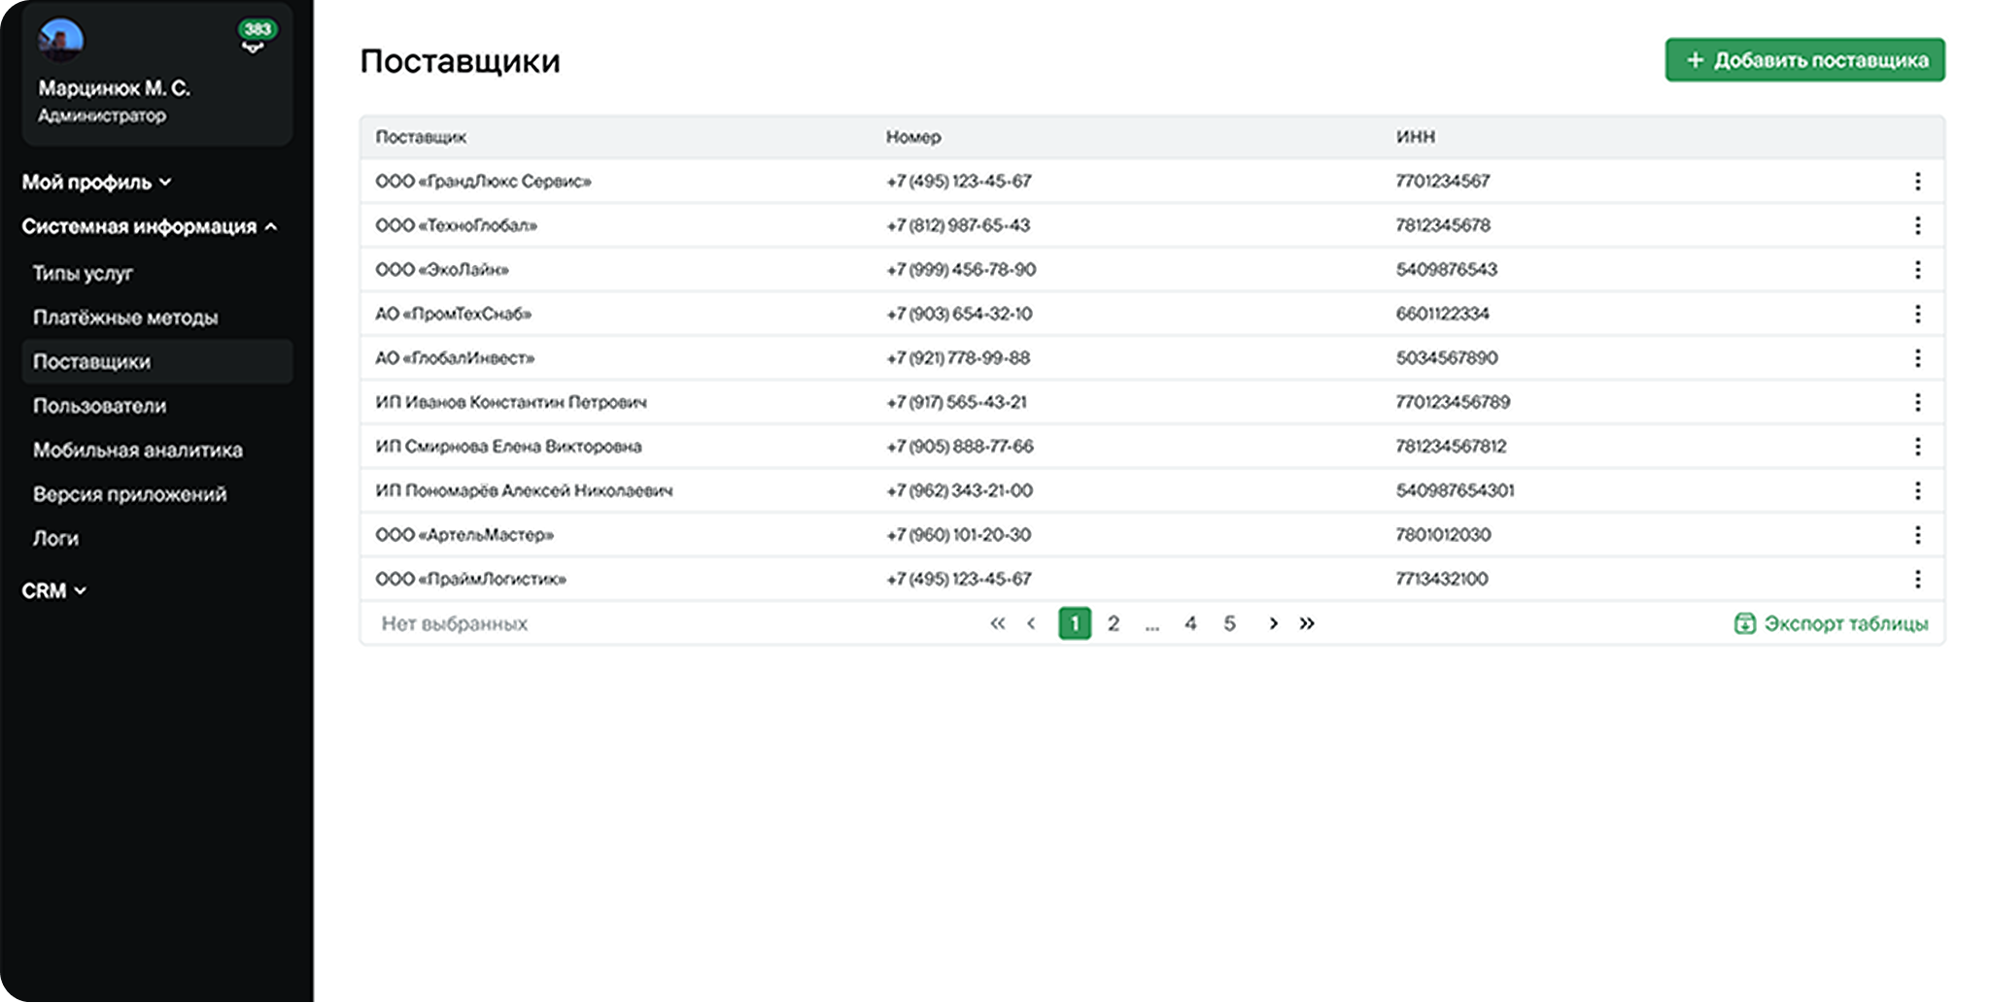Open row options for ИП Смирнова Елена Викторовна

[1917, 447]
